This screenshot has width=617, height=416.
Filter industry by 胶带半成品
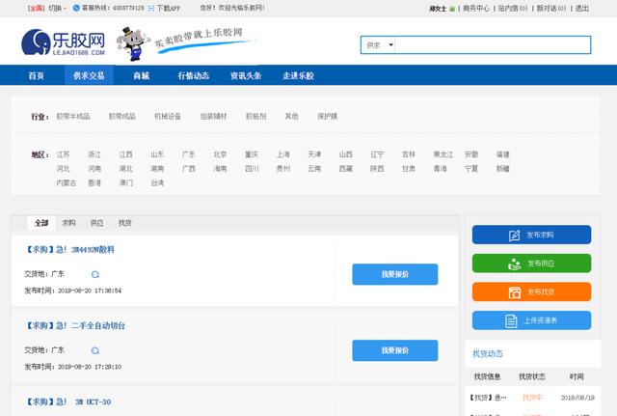[x=72, y=116]
